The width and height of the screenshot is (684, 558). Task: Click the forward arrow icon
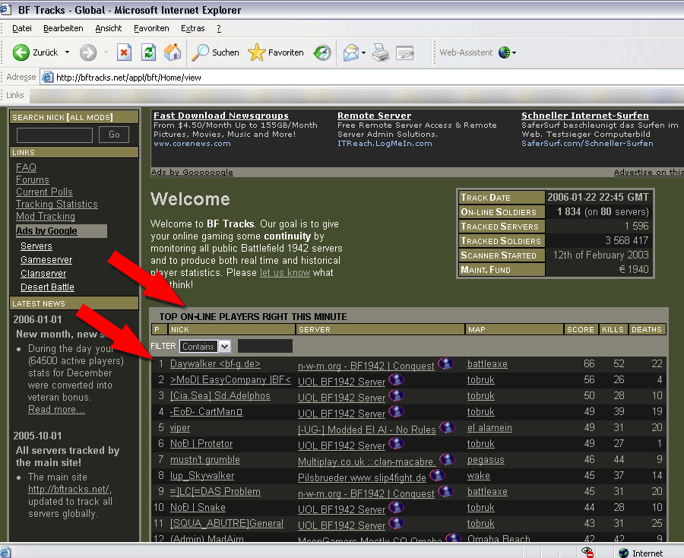87,52
